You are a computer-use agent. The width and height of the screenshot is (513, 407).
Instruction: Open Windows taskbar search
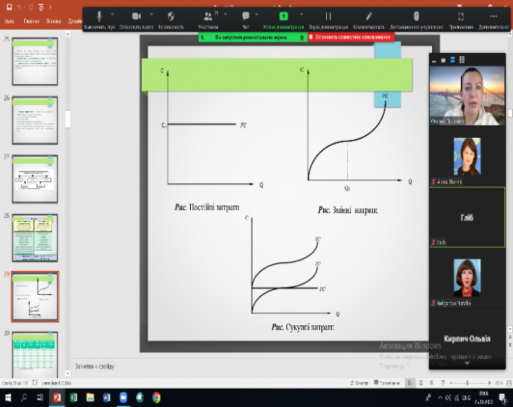pyautogui.click(x=23, y=397)
